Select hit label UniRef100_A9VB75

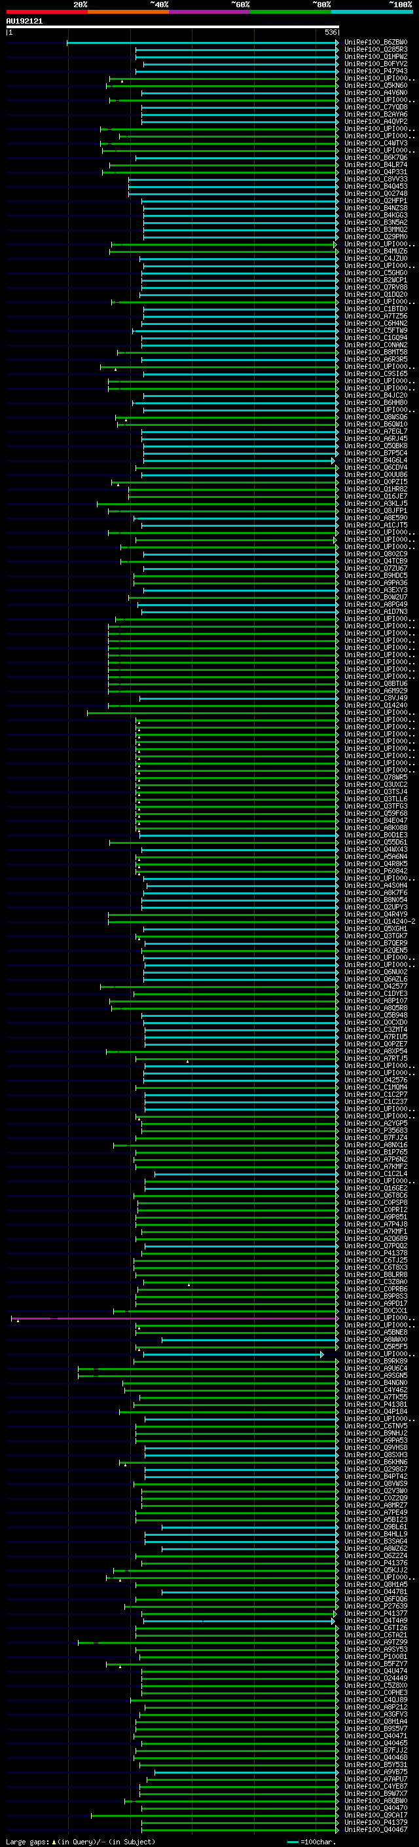[376, 1772]
